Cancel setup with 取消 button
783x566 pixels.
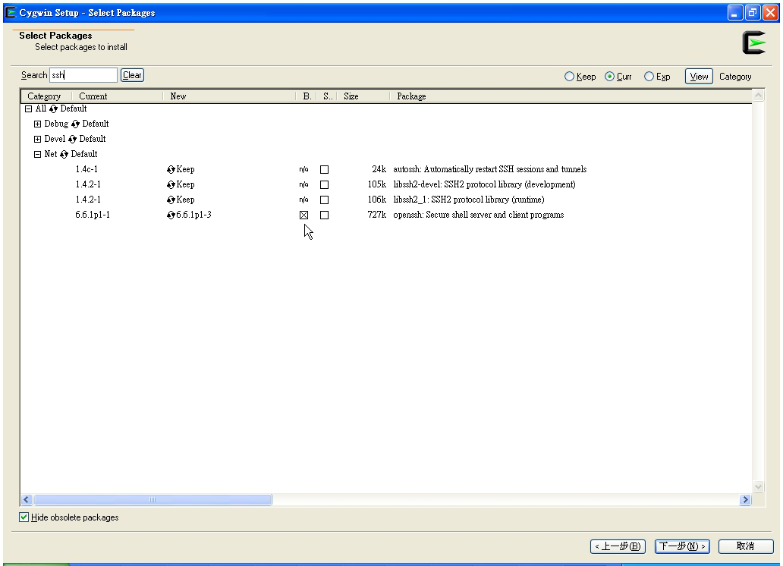click(x=746, y=546)
